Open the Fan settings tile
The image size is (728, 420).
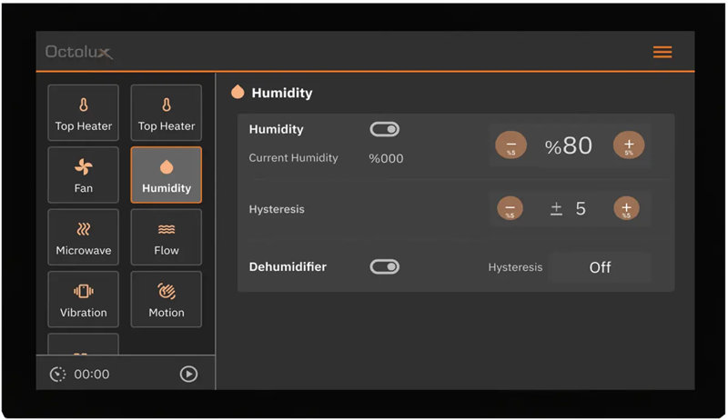tap(83, 175)
